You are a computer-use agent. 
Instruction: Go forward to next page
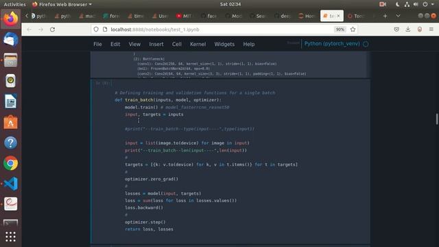tap(41, 30)
